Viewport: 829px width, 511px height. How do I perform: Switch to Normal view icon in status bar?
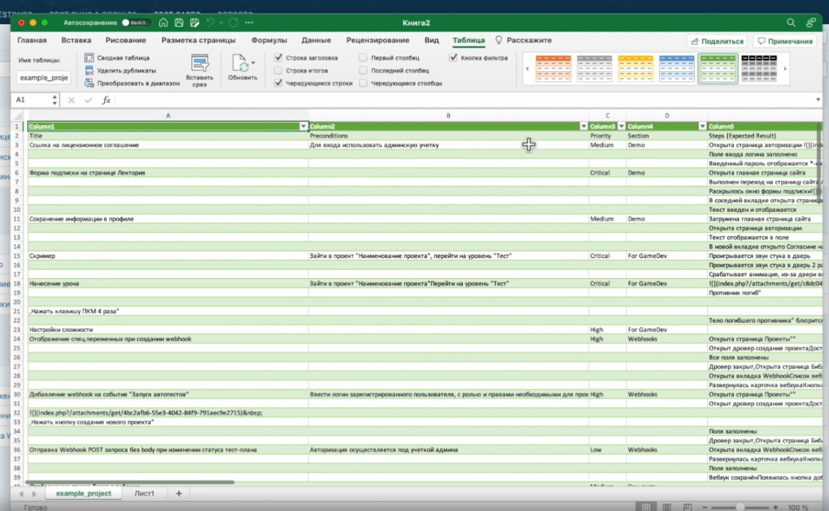646,507
